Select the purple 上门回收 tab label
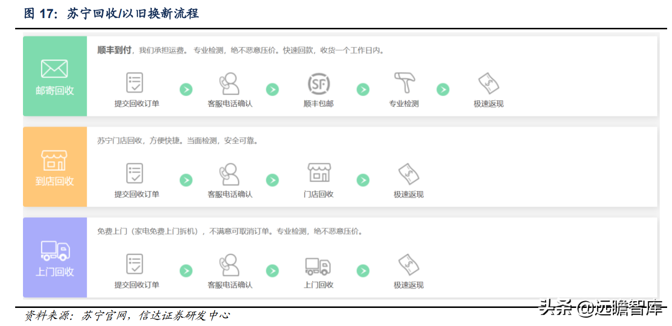This screenshot has height=326, width=672. pyautogui.click(x=55, y=272)
